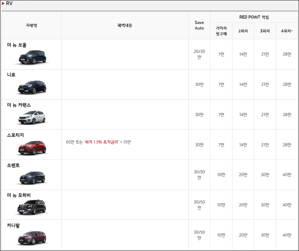Click 14만 2회차 value for 니로
The image size is (299, 251).
pos(243,85)
